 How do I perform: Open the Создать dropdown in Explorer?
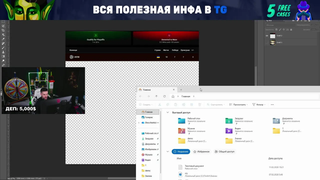[x=146, y=104]
